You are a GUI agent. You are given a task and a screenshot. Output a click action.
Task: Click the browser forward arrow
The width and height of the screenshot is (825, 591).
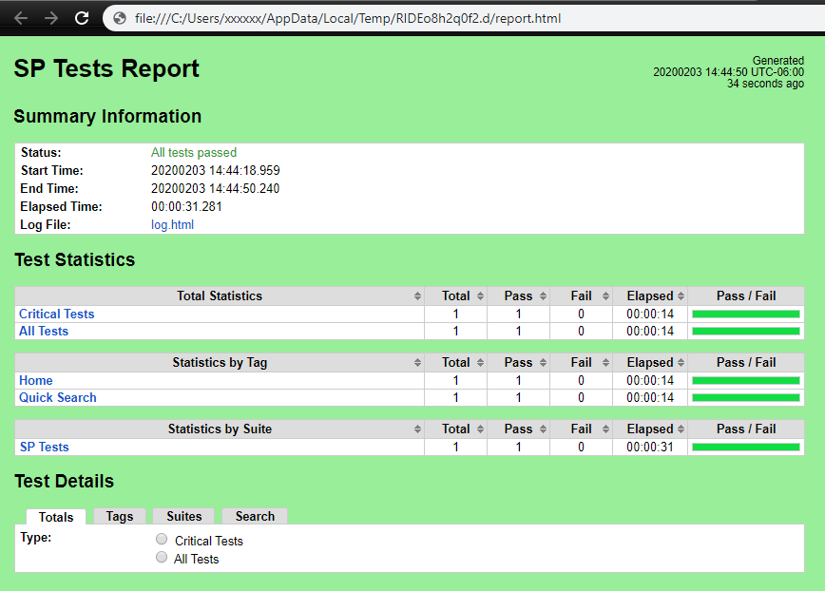51,18
